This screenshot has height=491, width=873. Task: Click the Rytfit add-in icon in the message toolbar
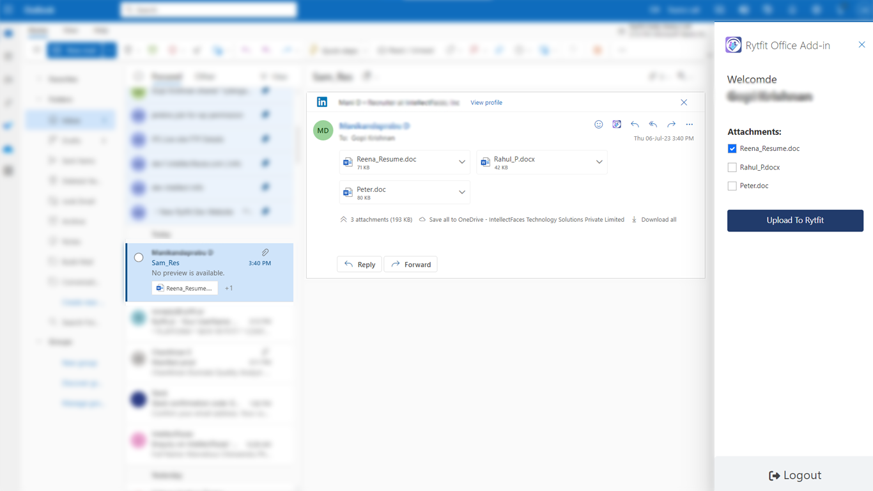[617, 125]
